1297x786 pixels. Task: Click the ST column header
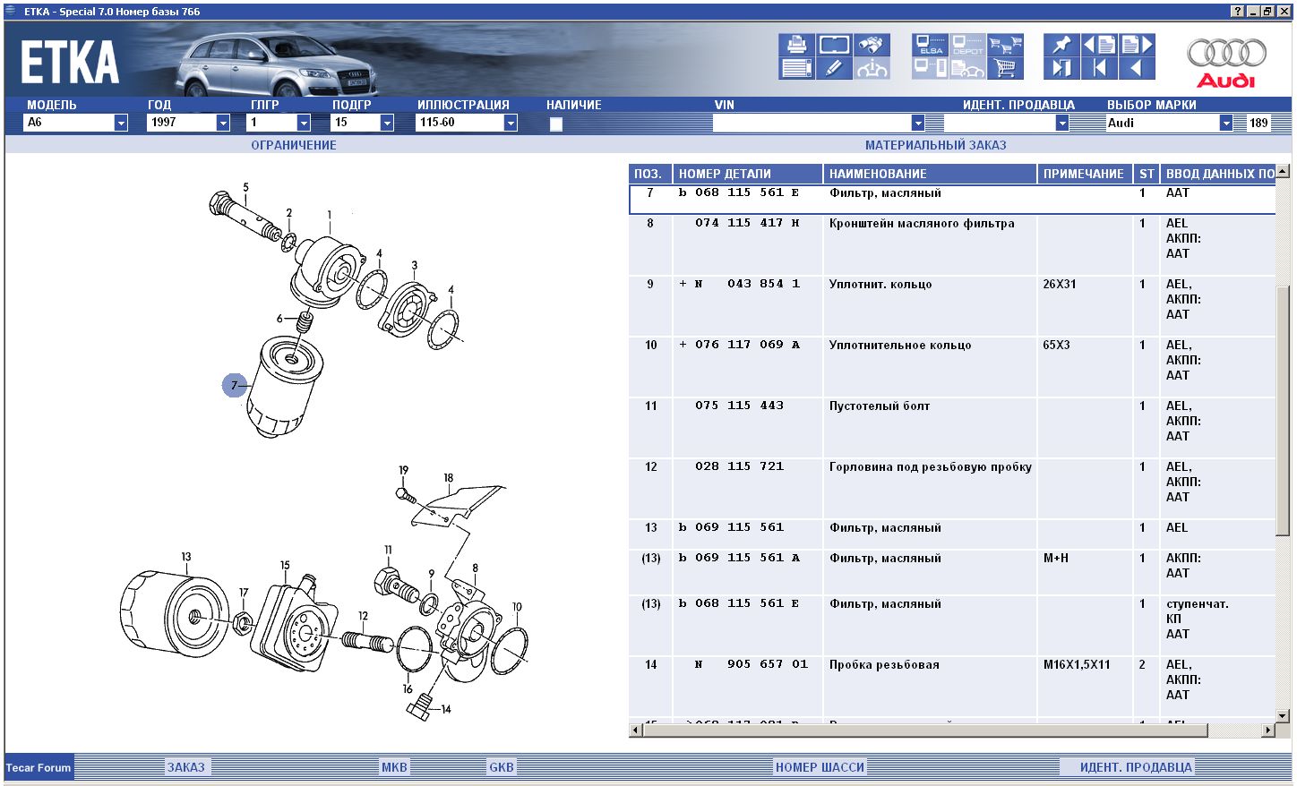point(1147,174)
